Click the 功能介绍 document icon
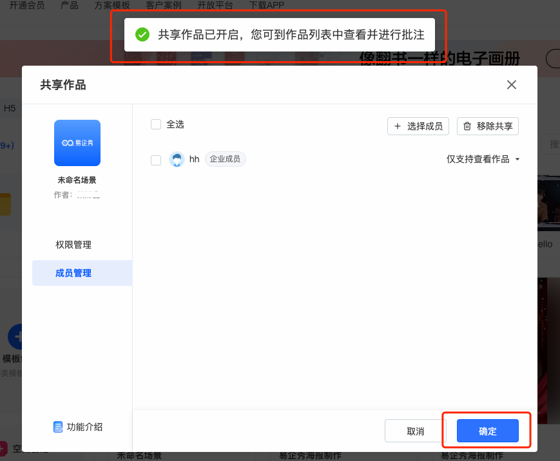Image resolution: width=560 pixels, height=461 pixels. (x=59, y=427)
